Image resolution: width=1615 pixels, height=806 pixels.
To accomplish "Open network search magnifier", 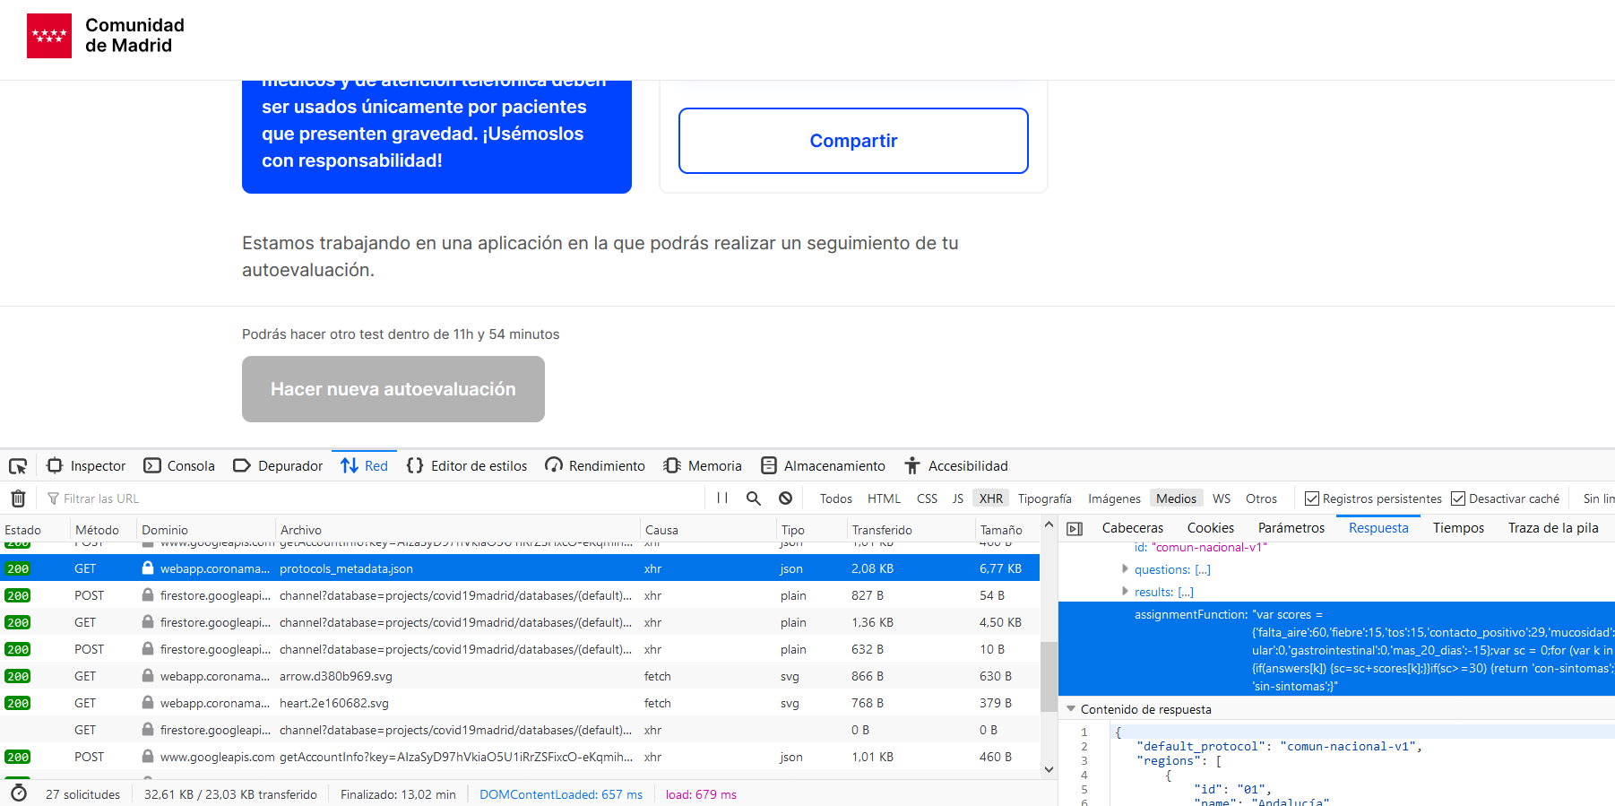I will click(754, 498).
